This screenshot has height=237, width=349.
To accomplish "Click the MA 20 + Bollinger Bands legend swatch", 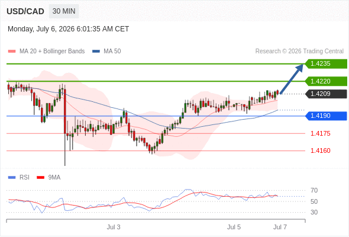I will (12, 52).
